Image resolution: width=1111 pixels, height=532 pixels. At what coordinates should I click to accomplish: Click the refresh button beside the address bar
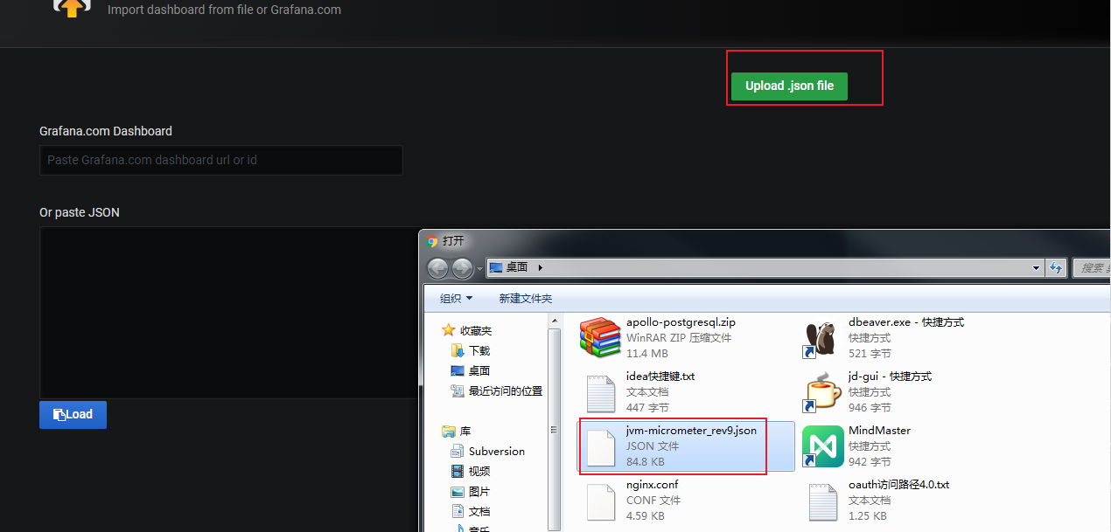(x=1056, y=267)
